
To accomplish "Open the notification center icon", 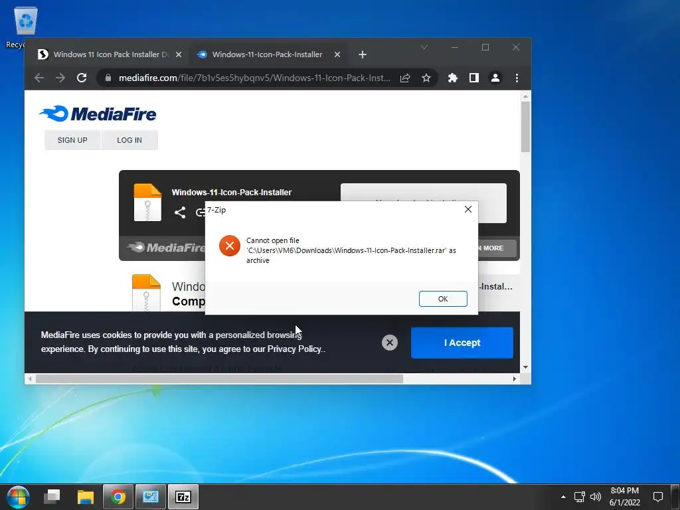I will 657,497.
